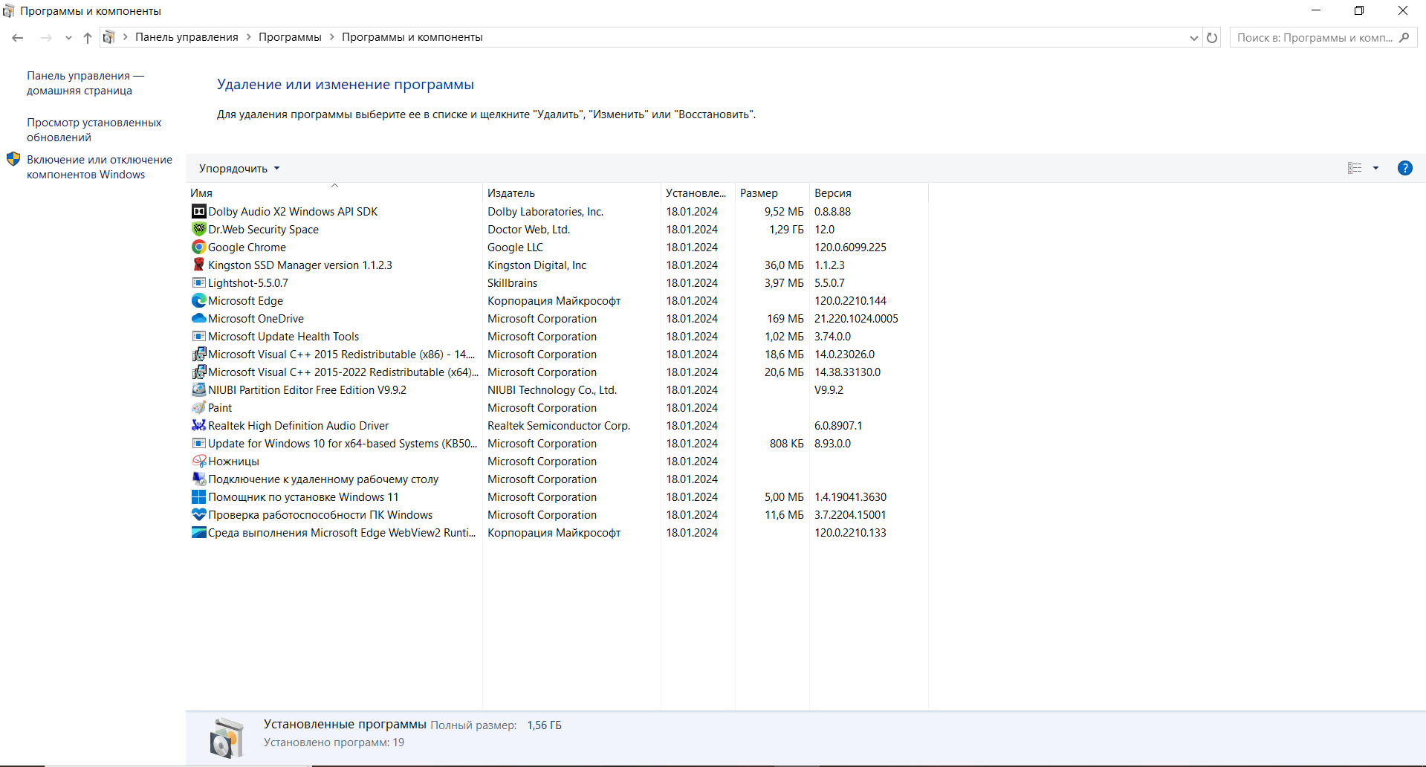Expand the view options dropdown arrow
The height and width of the screenshot is (767, 1426).
[1375, 168]
